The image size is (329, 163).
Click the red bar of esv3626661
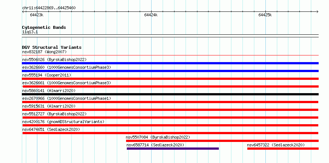point(170,86)
